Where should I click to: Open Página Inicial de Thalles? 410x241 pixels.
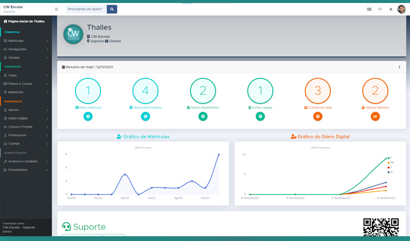pos(24,21)
